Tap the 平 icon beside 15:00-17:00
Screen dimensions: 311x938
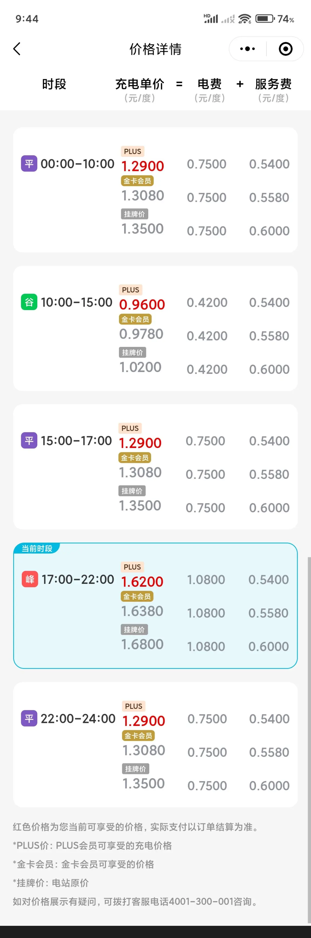pyautogui.click(x=29, y=440)
